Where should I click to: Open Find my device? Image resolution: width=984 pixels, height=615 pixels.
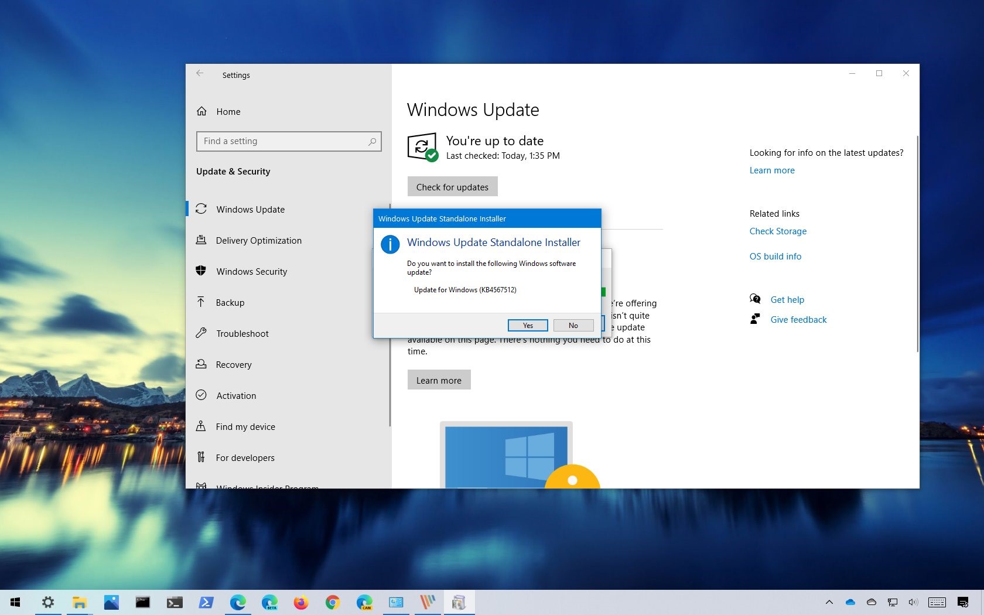(x=245, y=427)
